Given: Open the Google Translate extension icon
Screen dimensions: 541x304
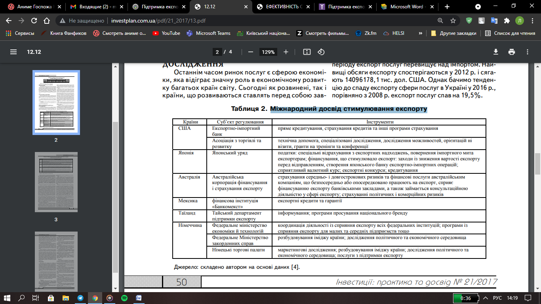Looking at the screenshot, I should tap(494, 21).
